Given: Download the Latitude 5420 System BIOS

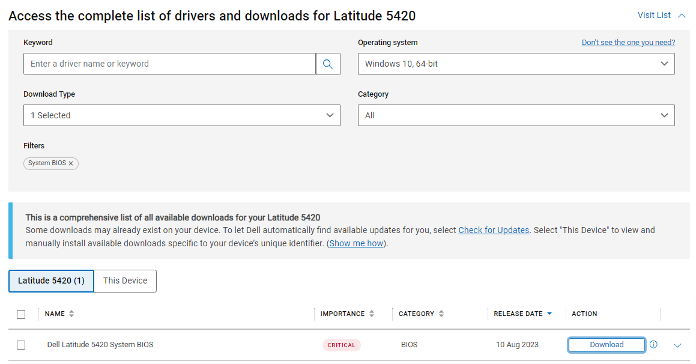Looking at the screenshot, I should tap(607, 345).
